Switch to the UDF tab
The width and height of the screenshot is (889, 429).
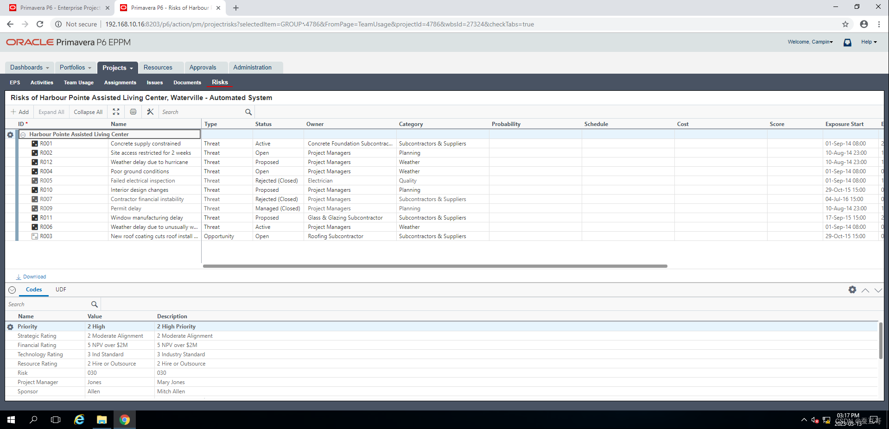[61, 290]
